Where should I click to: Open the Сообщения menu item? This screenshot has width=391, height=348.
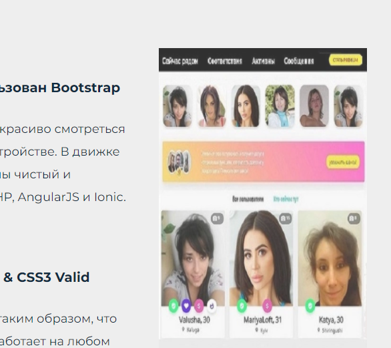[299, 61]
